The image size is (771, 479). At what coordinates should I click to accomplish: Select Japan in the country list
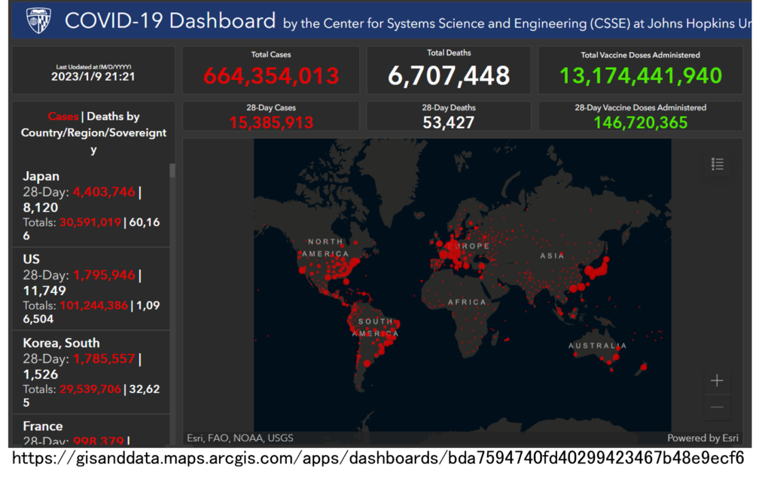coord(41,177)
